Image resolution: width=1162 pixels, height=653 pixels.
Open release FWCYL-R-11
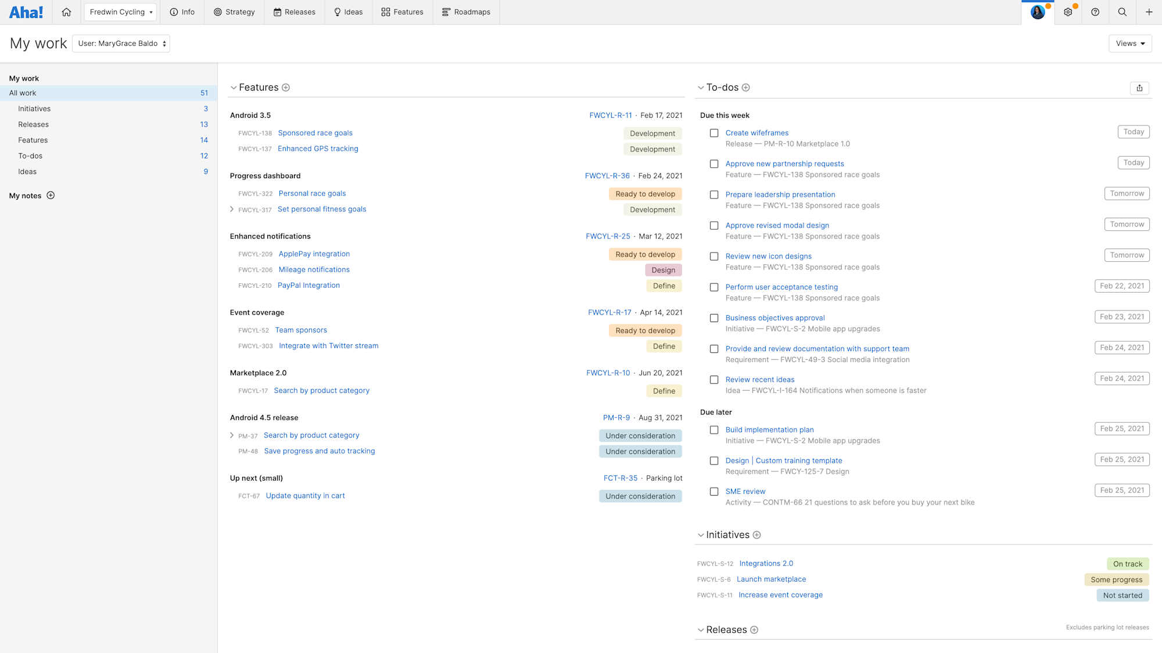[x=611, y=115]
